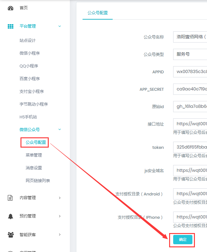Collapse the 微信公众号 submenu chevron
The image size is (207, 252).
pyautogui.click(x=60, y=129)
